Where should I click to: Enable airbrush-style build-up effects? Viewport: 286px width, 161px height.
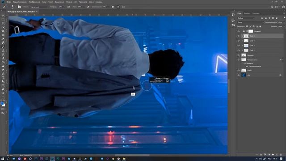click(x=88, y=7)
